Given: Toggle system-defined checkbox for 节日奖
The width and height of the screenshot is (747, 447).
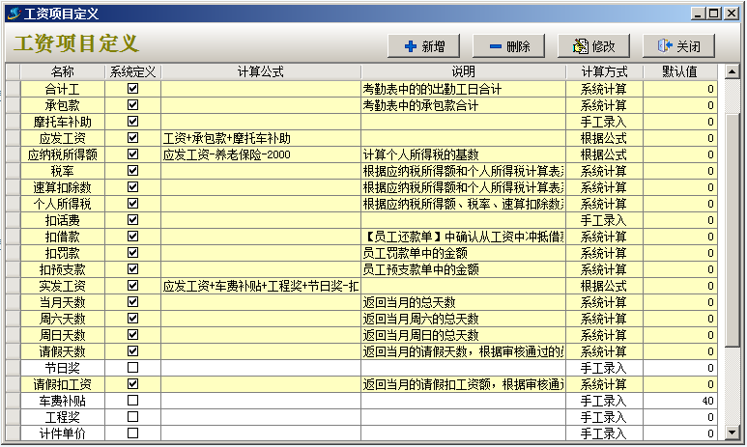Looking at the screenshot, I should pos(132,367).
